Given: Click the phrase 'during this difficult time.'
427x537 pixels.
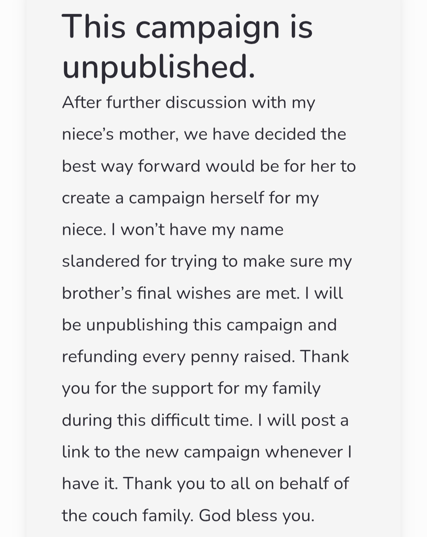Looking at the screenshot, I should coord(157,420).
